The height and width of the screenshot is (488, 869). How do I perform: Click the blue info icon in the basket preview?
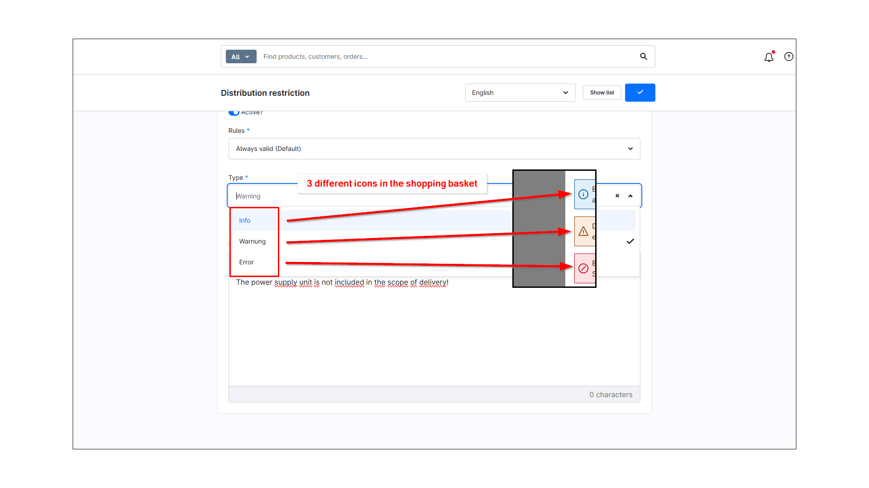click(583, 194)
